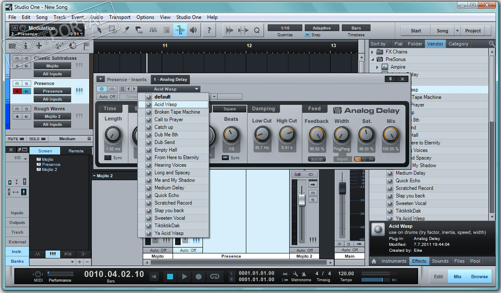The height and width of the screenshot is (293, 501).
Task: Expand the Ampire entry
Action: pos(377,67)
